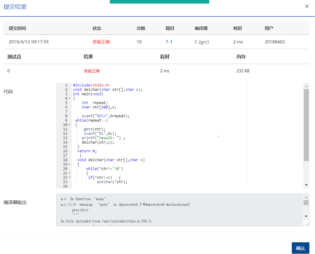Click the memory value 232 KB
The height and width of the screenshot is (254, 315).
243,71
